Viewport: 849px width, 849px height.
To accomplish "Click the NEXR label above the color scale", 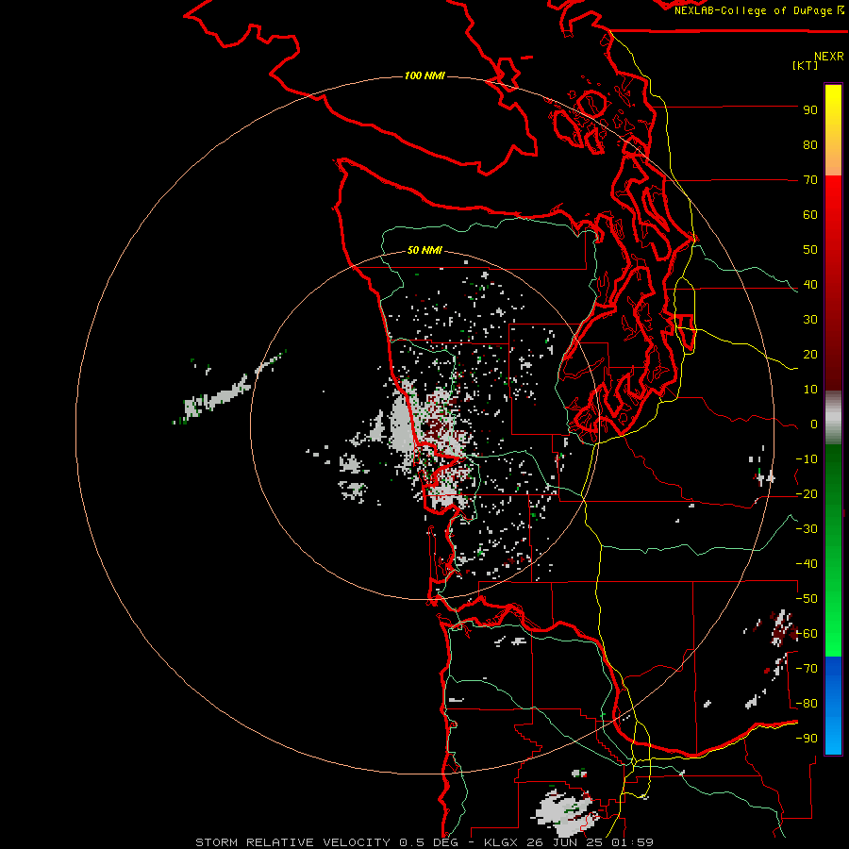I will [x=828, y=57].
